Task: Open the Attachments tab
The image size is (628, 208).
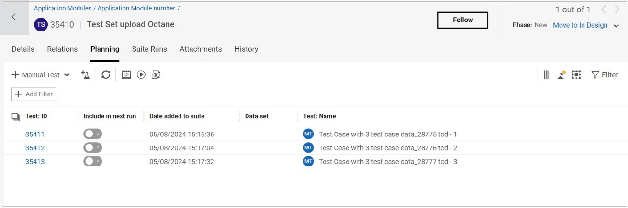Action: click(x=201, y=49)
